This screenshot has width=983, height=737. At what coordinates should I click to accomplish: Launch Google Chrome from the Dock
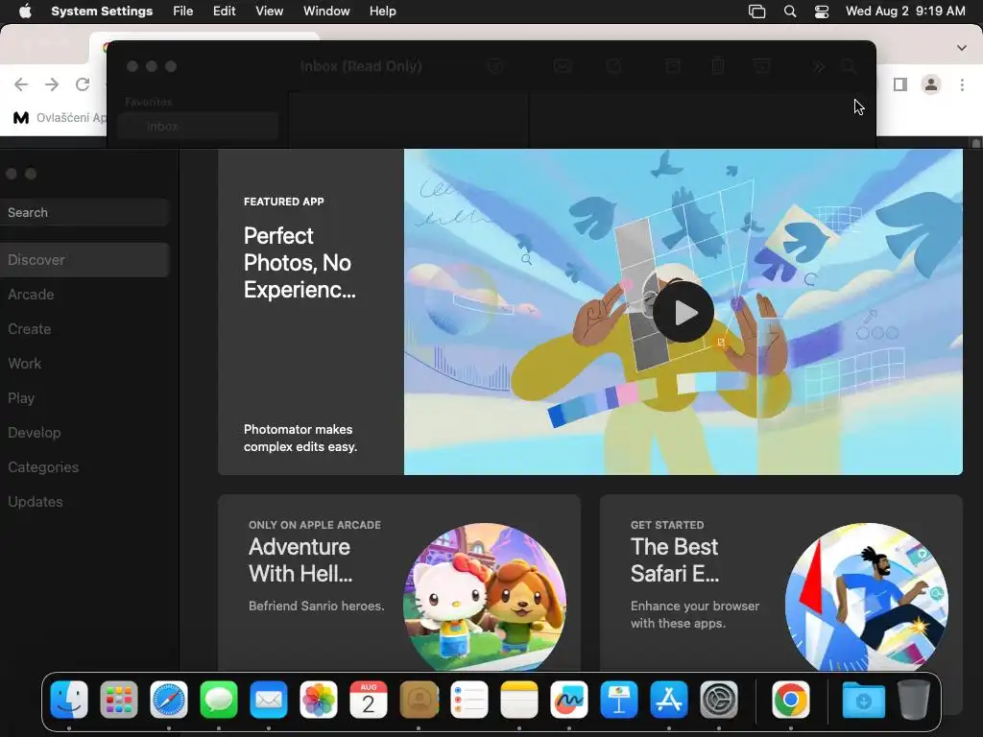point(791,700)
